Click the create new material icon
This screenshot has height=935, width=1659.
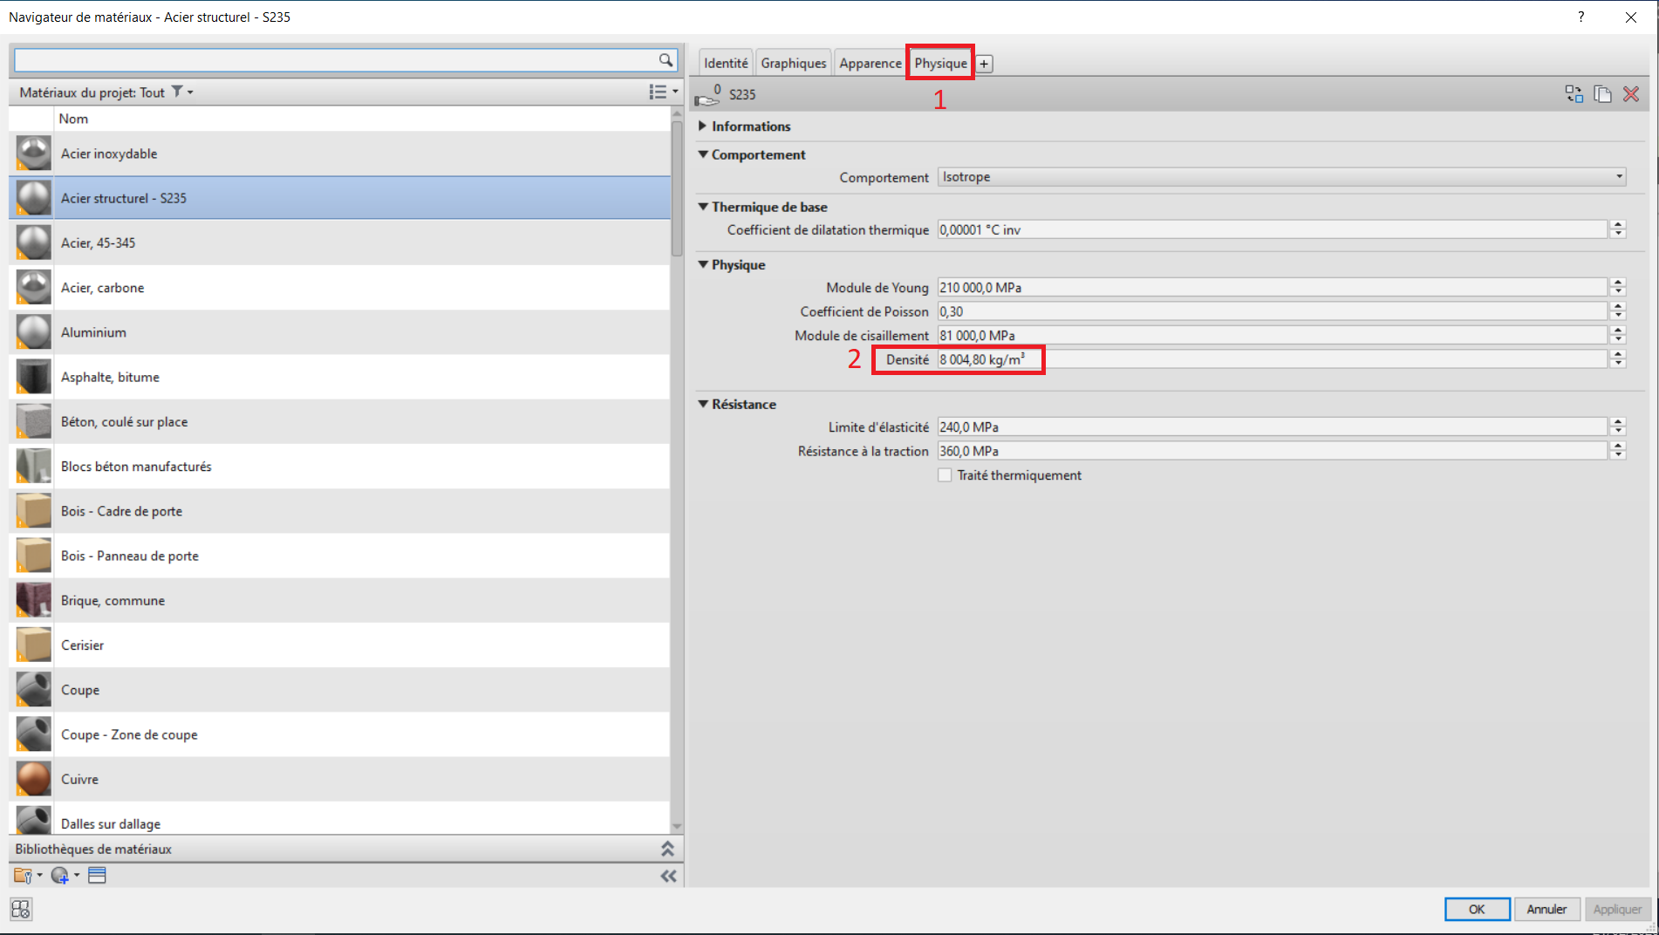pyautogui.click(x=59, y=876)
